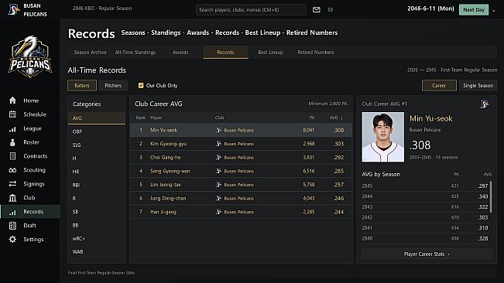Open the Home sidebar icon
This screenshot has height=283, width=504.
[12, 101]
